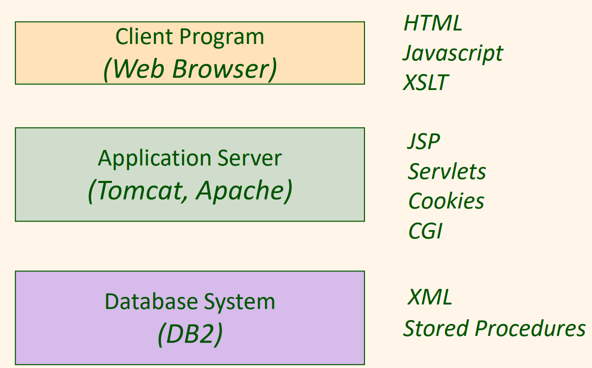Select the XML label
The width and height of the screenshot is (592, 368).
[429, 297]
